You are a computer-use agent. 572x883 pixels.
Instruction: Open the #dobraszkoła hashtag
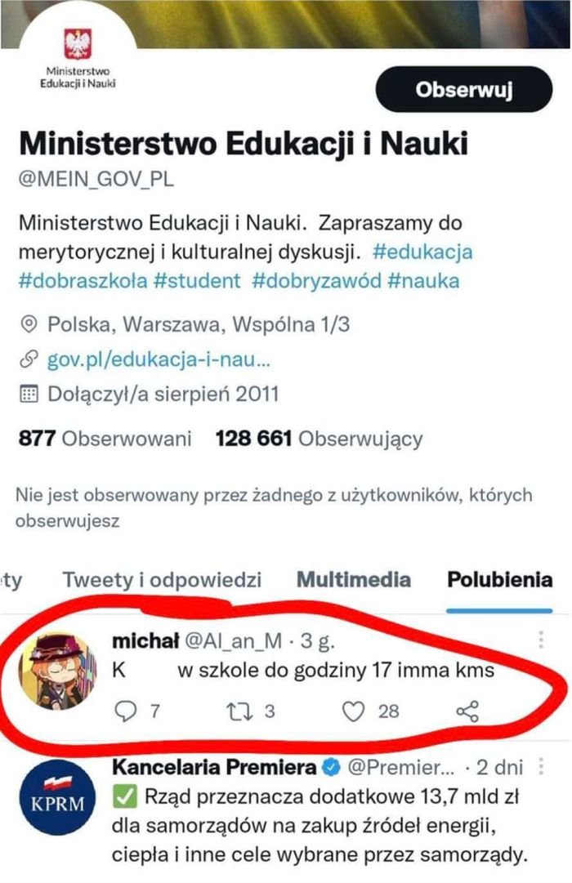coord(82,282)
